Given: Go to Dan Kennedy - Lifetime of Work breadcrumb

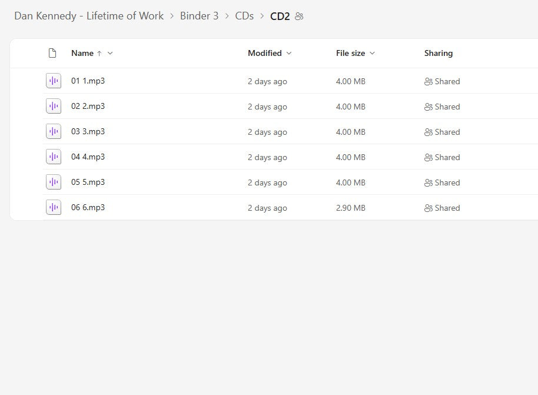Looking at the screenshot, I should click(x=89, y=16).
